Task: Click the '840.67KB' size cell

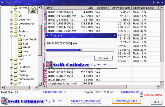Action: (x=87, y=16)
